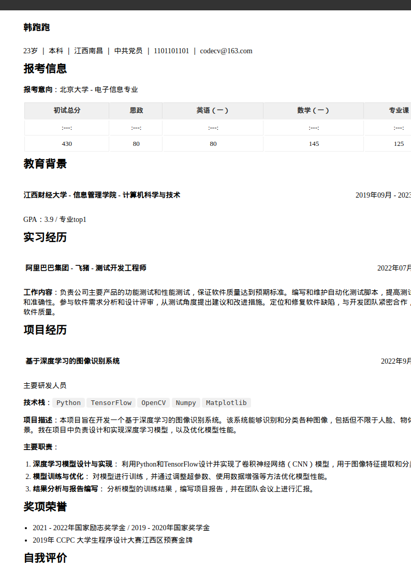Image resolution: width=411 pixels, height=569 pixels.
Task: Click the GPA：3.9 / 专业top1 line
Action: pyautogui.click(x=55, y=219)
